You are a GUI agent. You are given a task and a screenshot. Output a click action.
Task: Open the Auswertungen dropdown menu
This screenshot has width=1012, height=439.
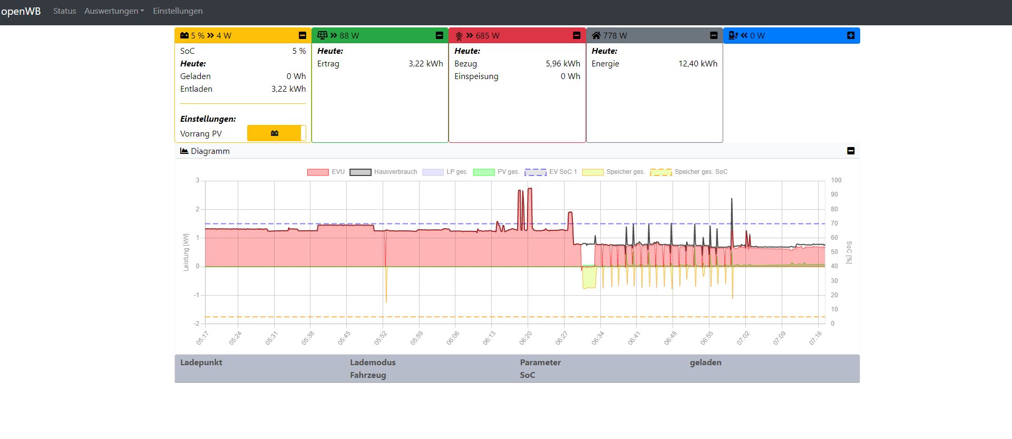[114, 11]
